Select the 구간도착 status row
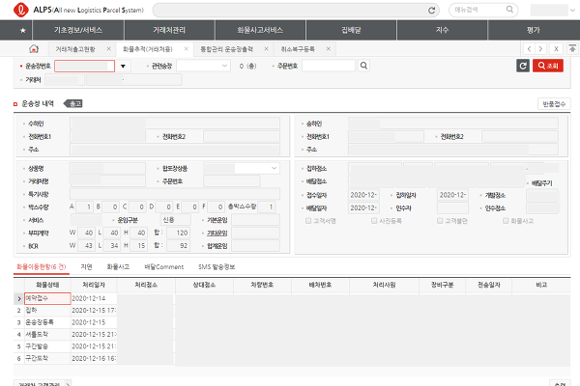This screenshot has height=386, width=580. 47,358
